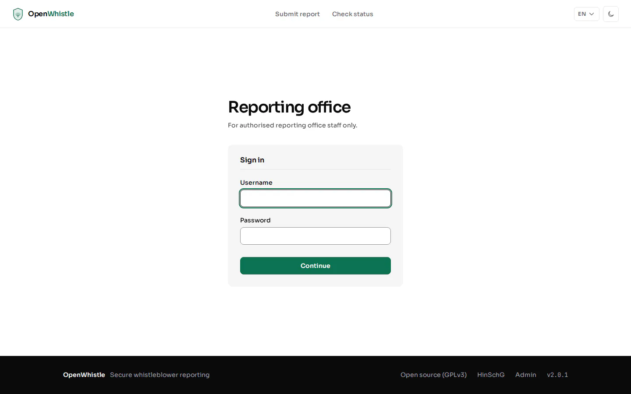
Task: Open the Admin link in footer
Action: pyautogui.click(x=526, y=375)
